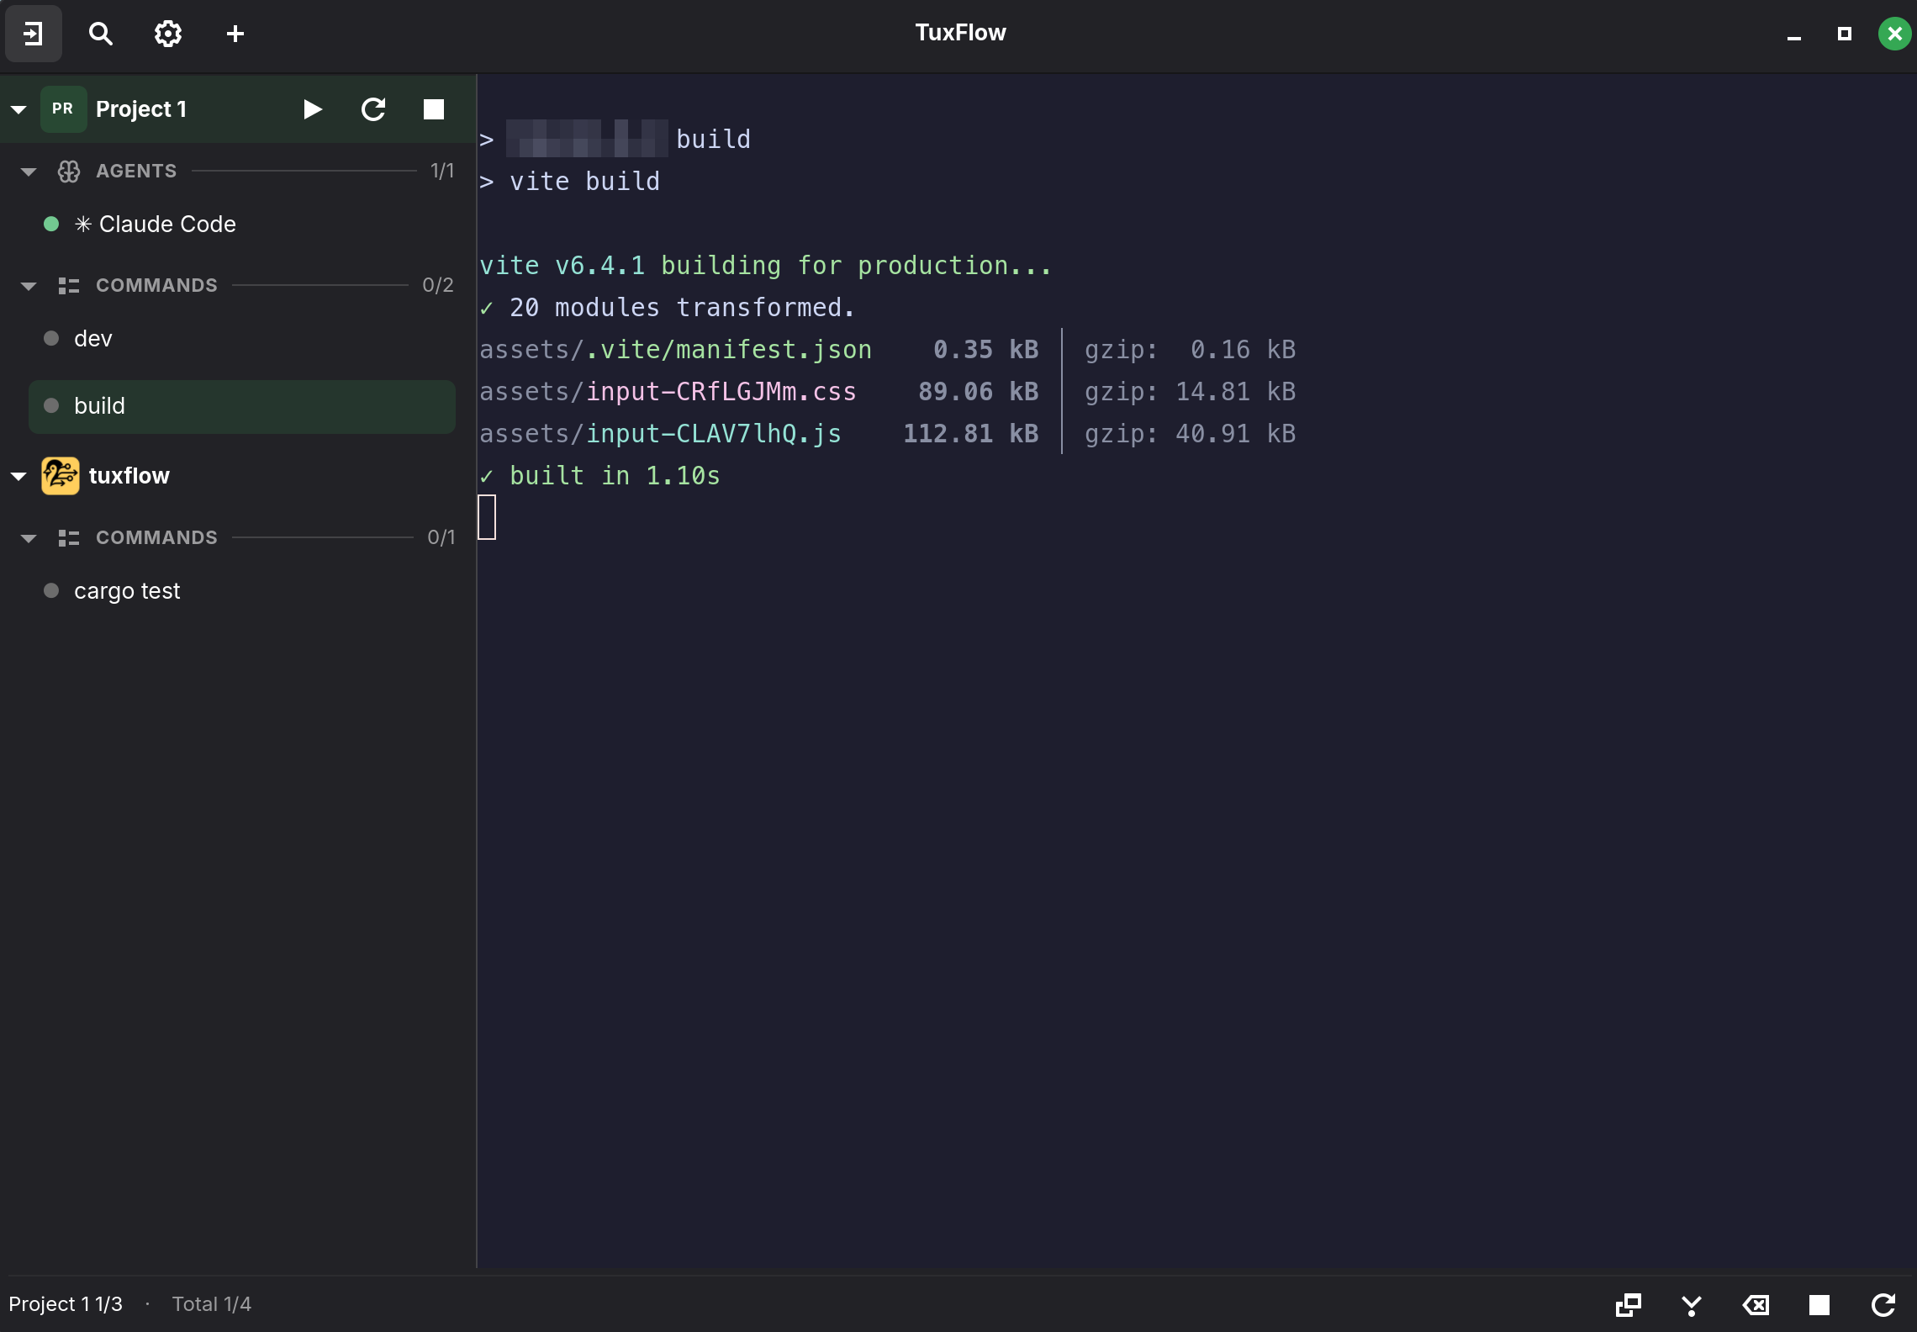Click Project 1 COMMANDS list icon

coord(69,286)
